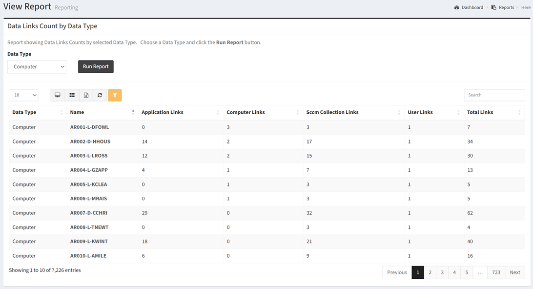Click the refresh table icon
This screenshot has height=289, width=533.
point(100,95)
